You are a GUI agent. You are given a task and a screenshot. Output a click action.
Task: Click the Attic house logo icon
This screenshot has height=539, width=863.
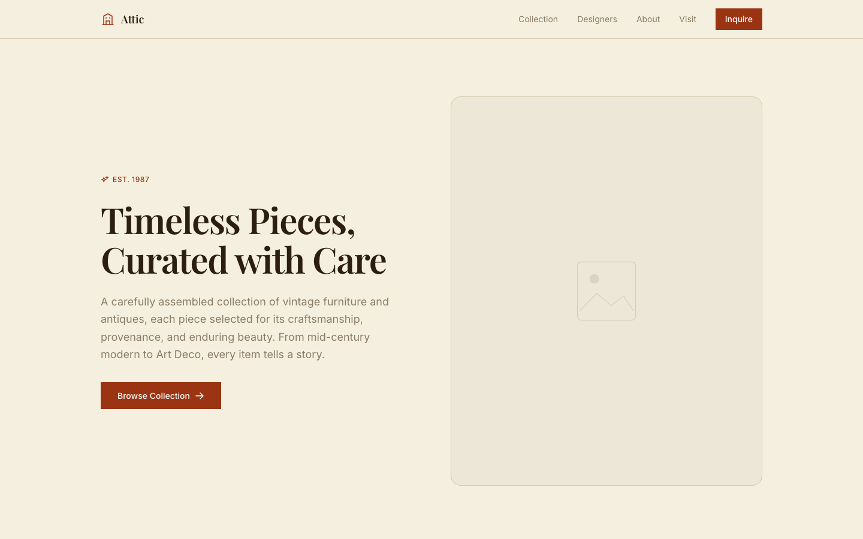pyautogui.click(x=108, y=19)
